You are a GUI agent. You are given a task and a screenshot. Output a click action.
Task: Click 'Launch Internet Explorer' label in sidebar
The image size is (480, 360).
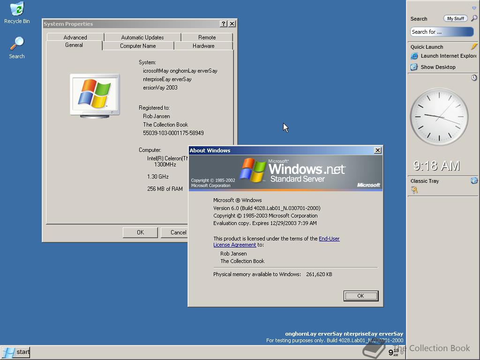(449, 56)
